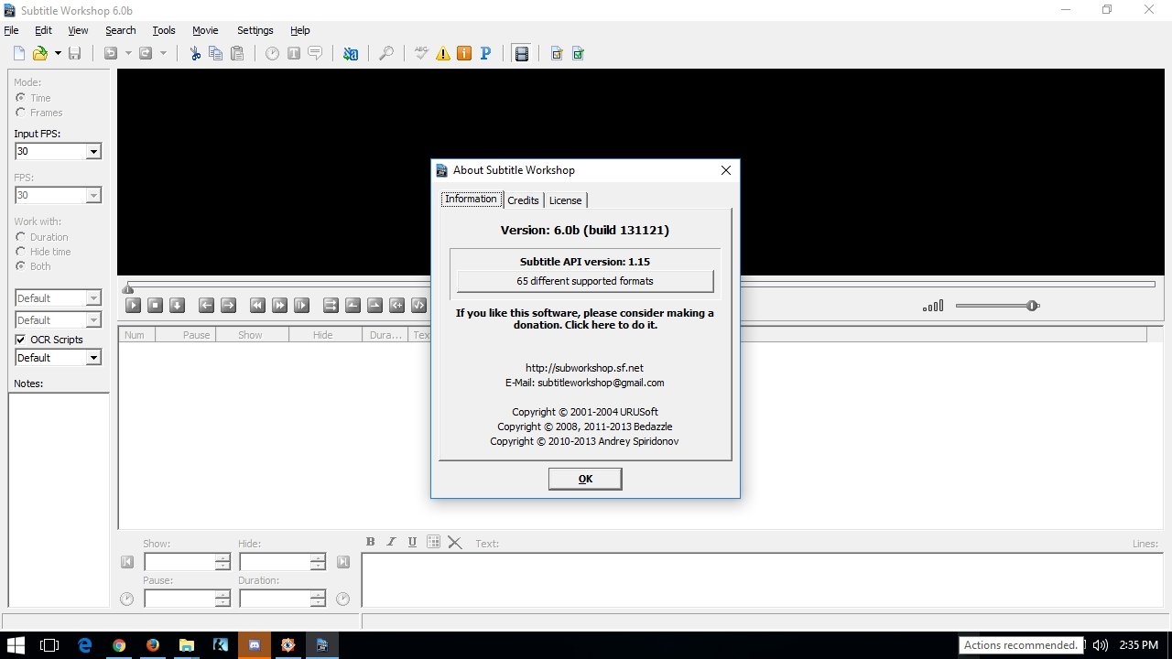Screen dimensions: 1172x659
Task: Click the Undo toolbar icon
Action: (111, 53)
